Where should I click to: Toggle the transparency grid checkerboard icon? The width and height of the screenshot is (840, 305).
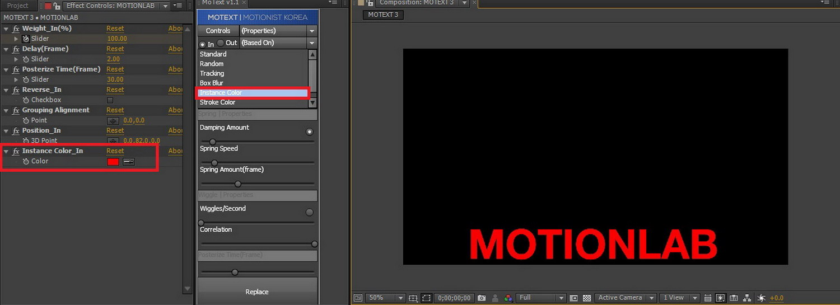click(x=587, y=298)
